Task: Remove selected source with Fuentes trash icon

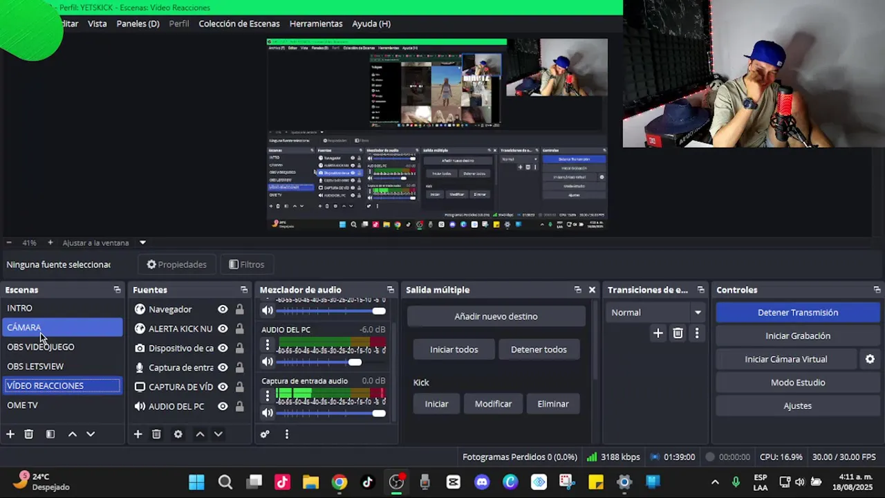Action: [x=156, y=434]
